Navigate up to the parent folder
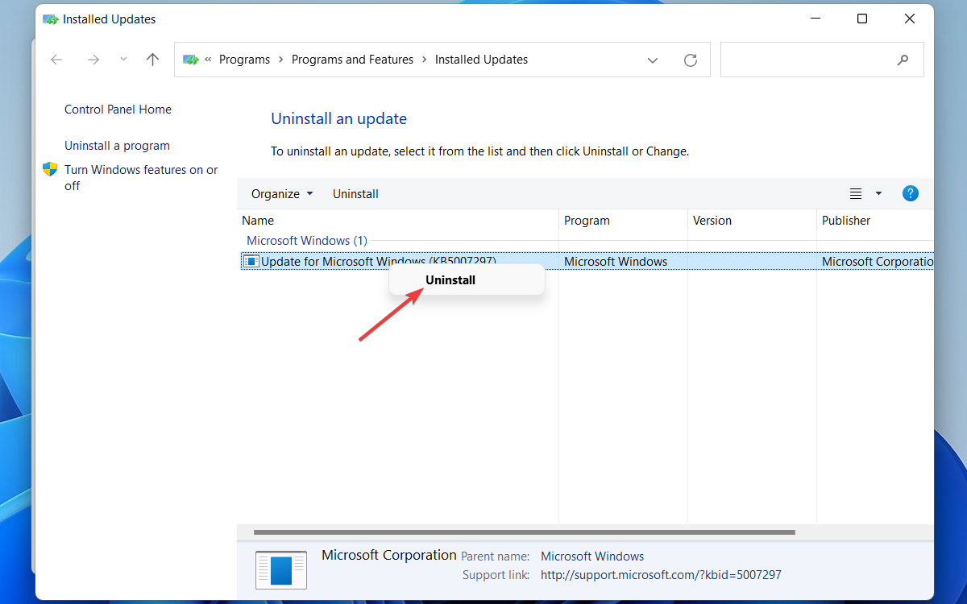 [152, 59]
